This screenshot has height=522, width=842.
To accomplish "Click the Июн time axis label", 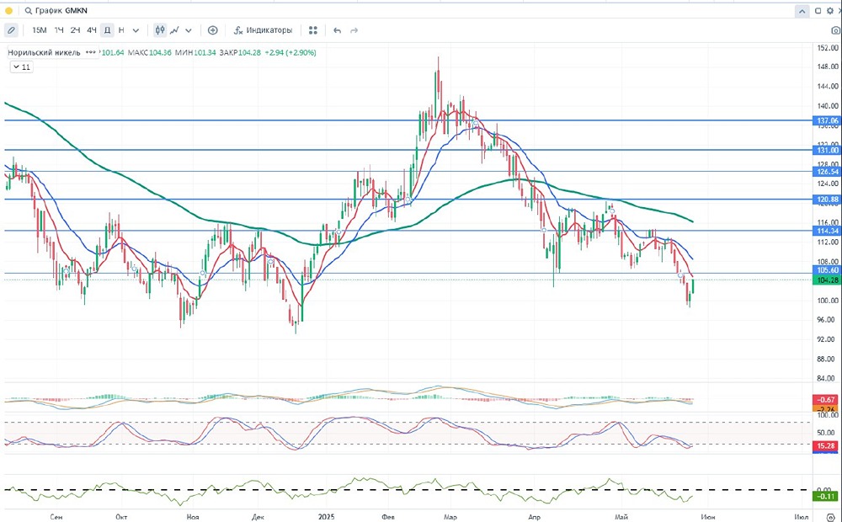I will pos(708,517).
